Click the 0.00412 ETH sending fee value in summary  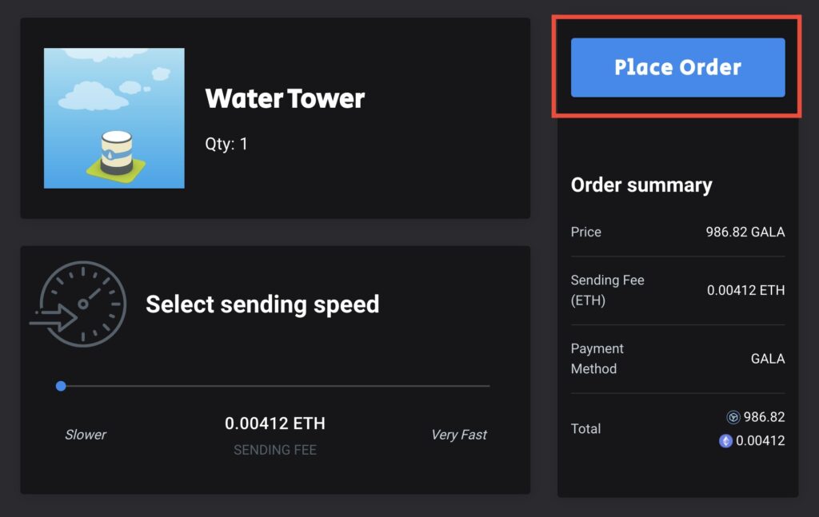[746, 290]
